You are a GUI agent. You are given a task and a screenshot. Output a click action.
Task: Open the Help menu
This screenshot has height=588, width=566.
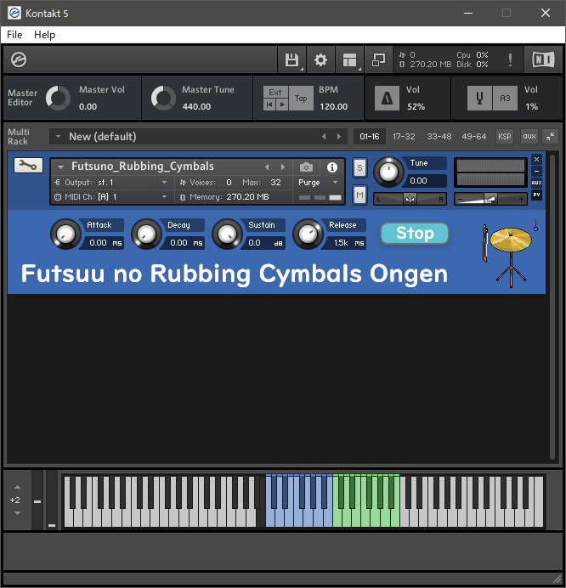pos(45,35)
